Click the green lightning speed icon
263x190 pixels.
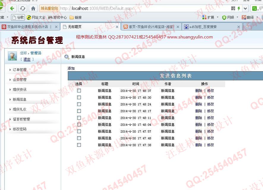pos(239,8)
